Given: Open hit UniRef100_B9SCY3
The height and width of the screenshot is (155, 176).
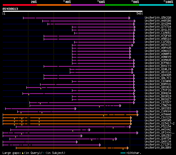Looking at the screenshot, I should (x=158, y=66).
